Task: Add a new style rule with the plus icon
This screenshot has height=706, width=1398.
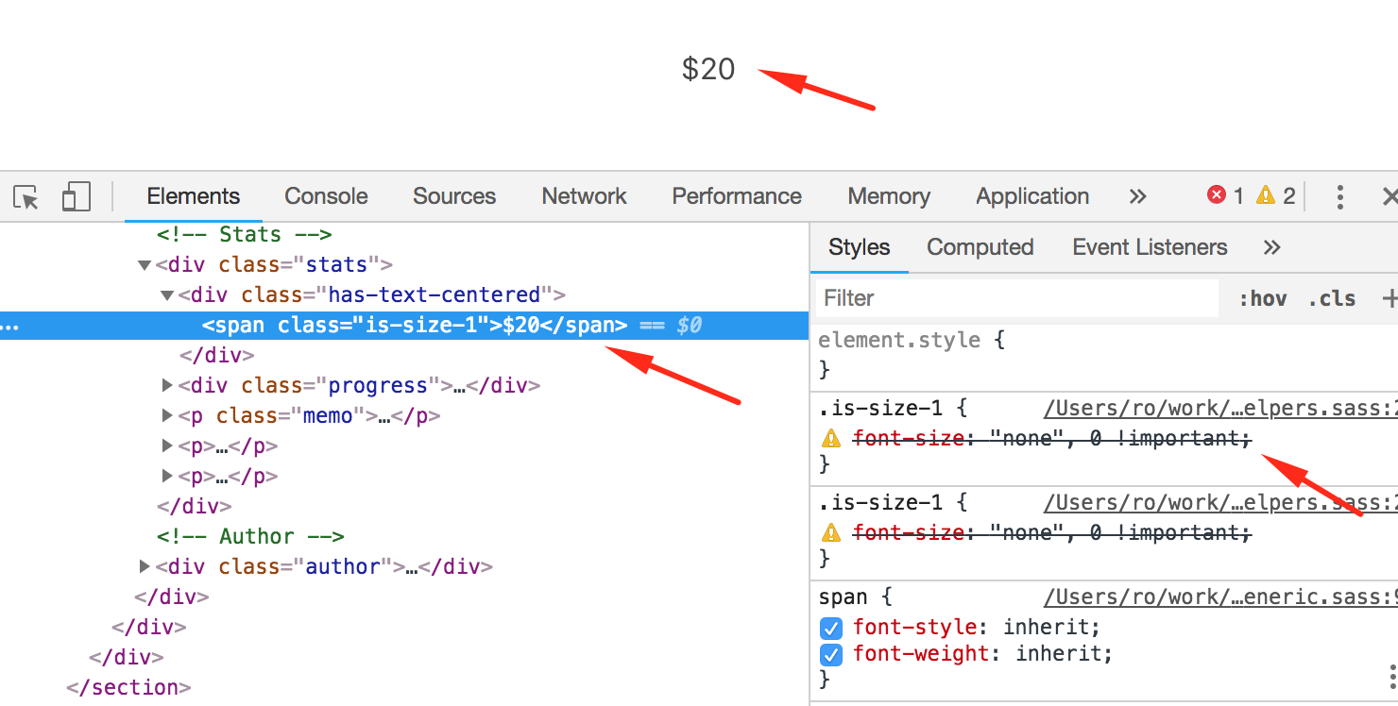Action: [x=1389, y=298]
